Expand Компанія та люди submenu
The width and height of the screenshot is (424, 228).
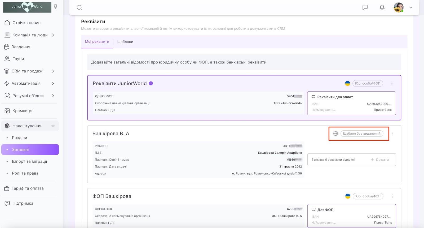tap(53, 35)
